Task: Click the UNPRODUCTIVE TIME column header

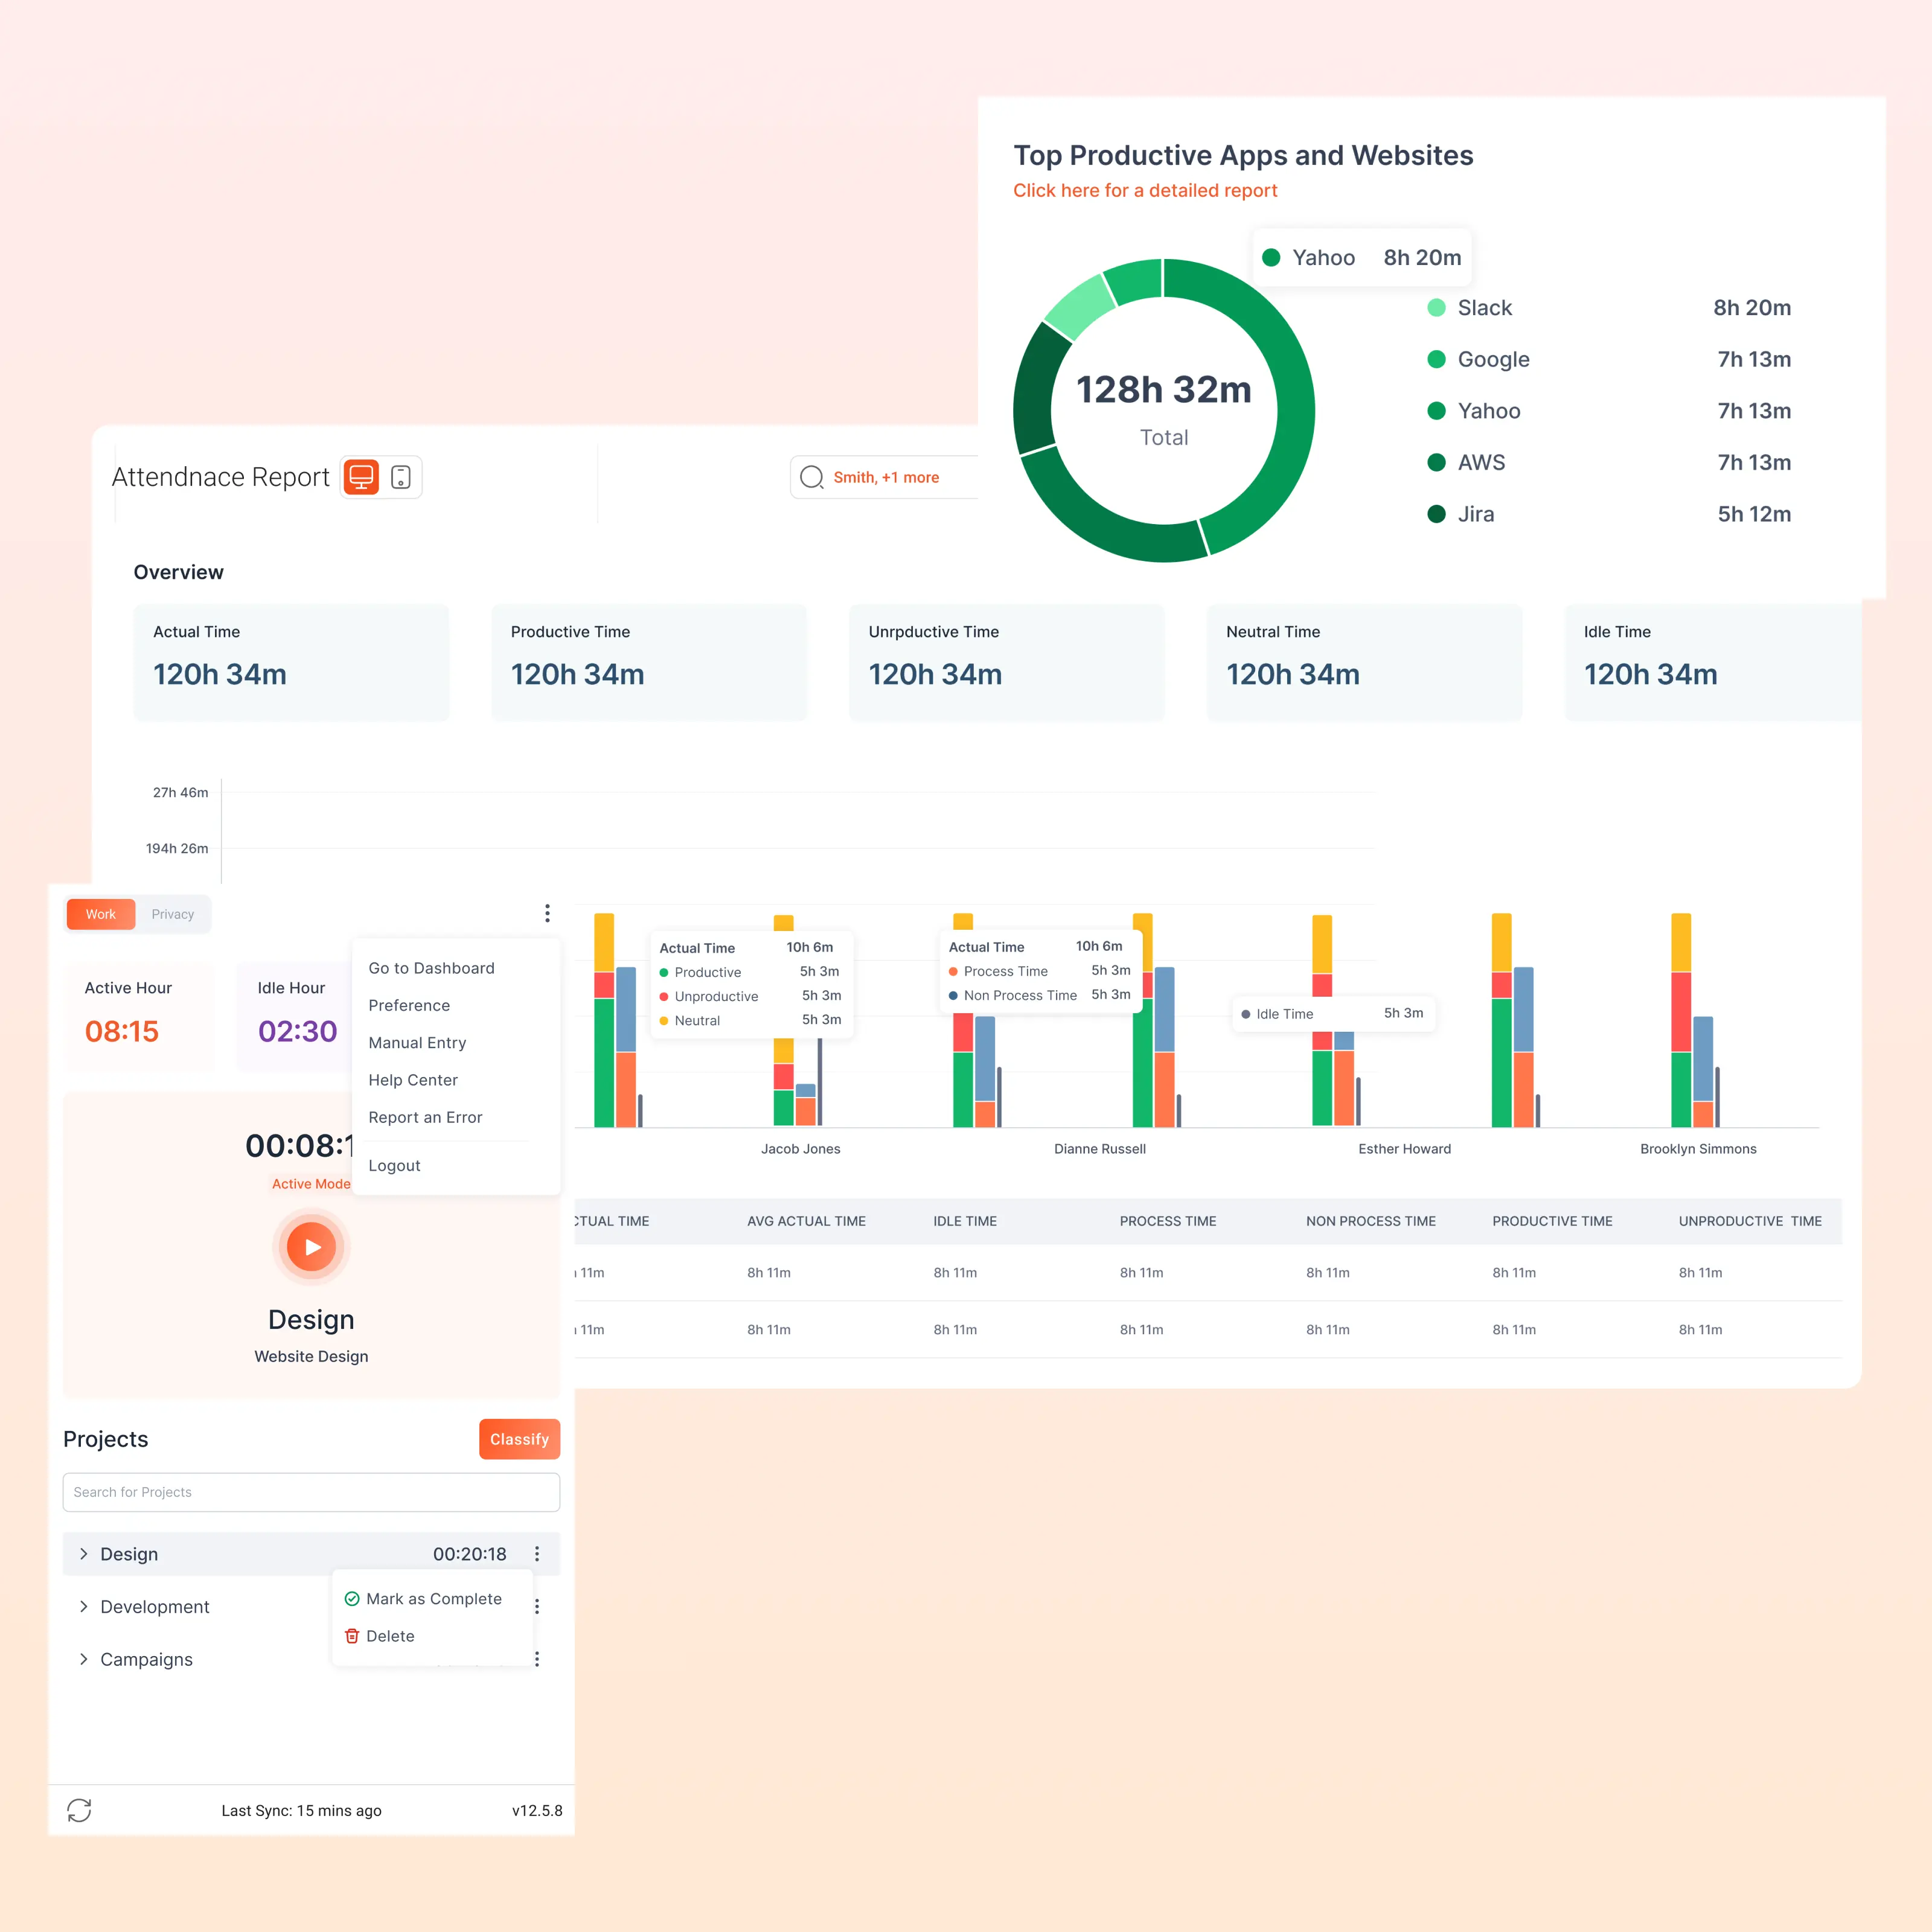Action: tap(1750, 1221)
